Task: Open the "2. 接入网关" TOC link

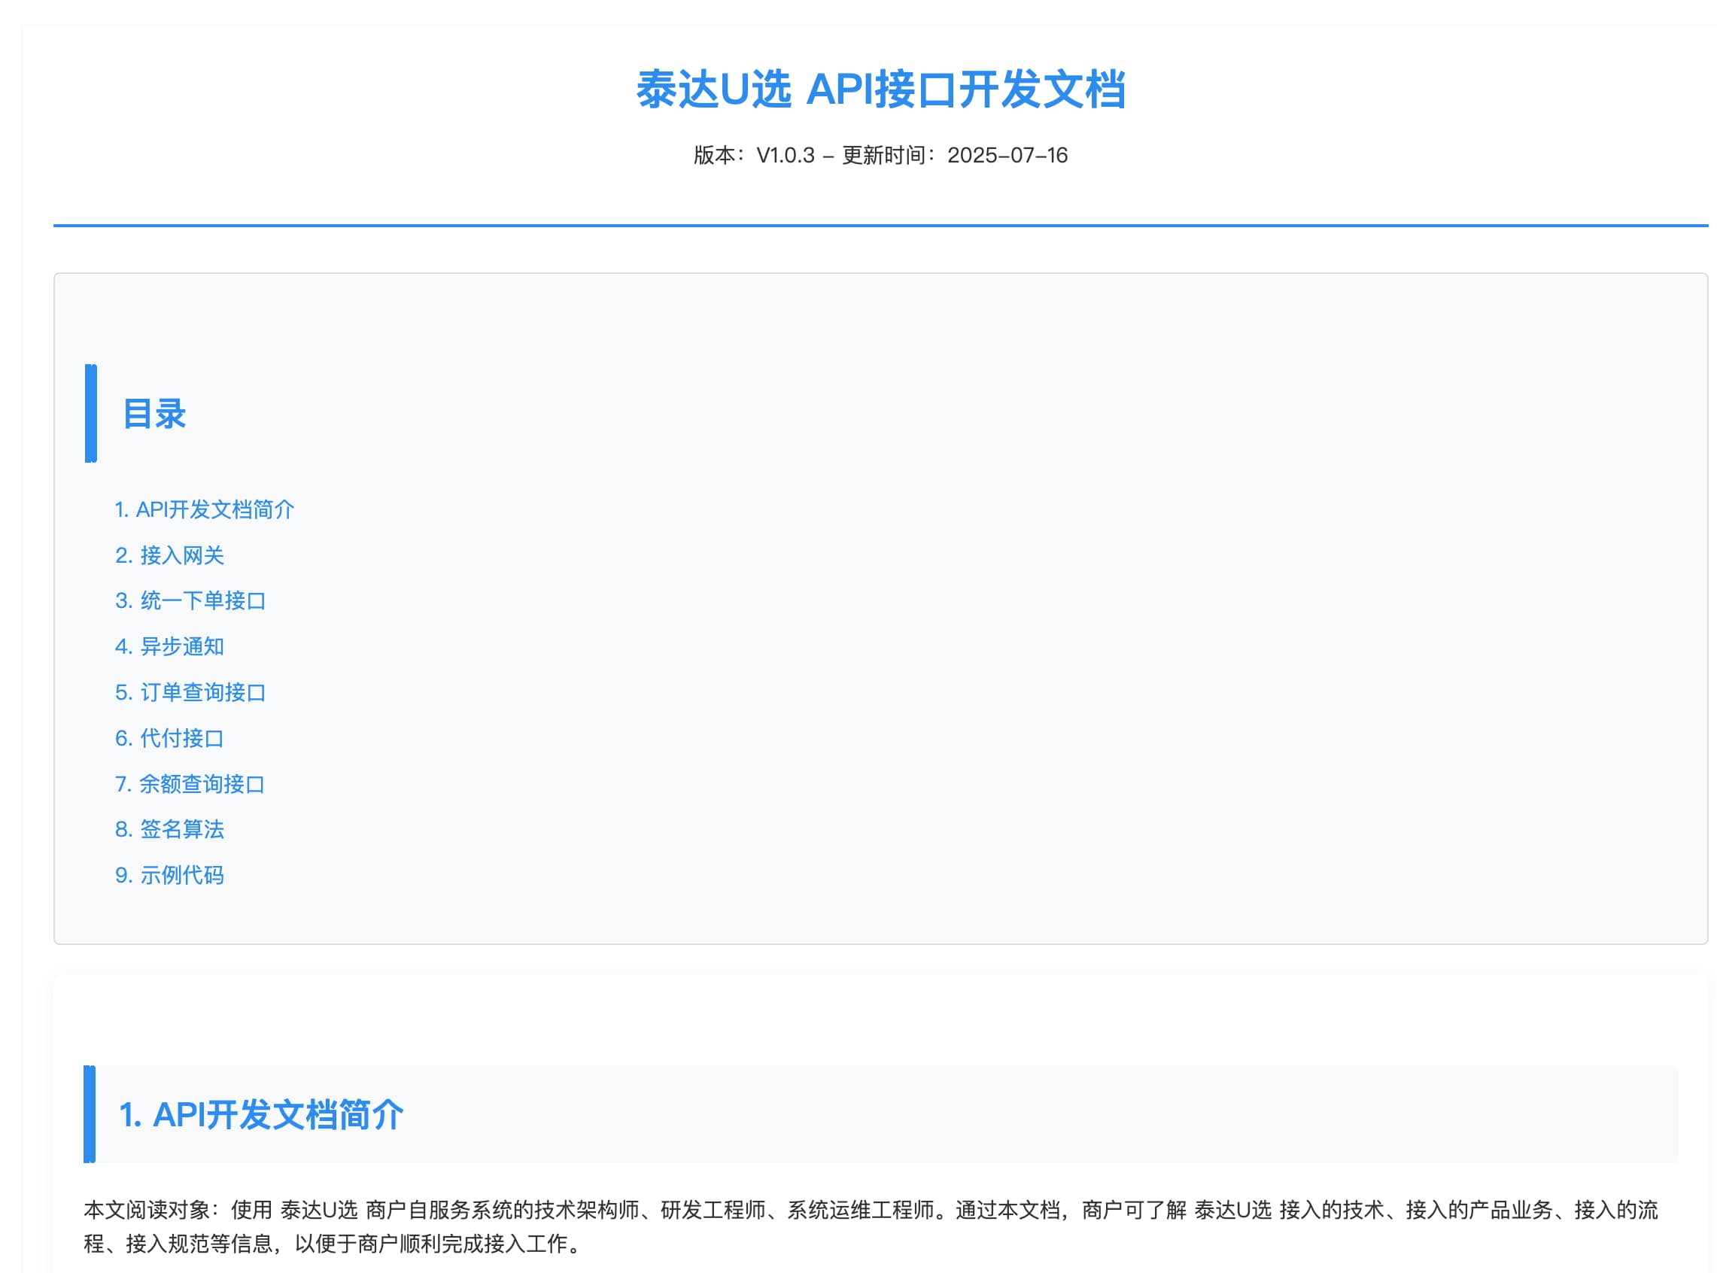Action: tap(170, 554)
